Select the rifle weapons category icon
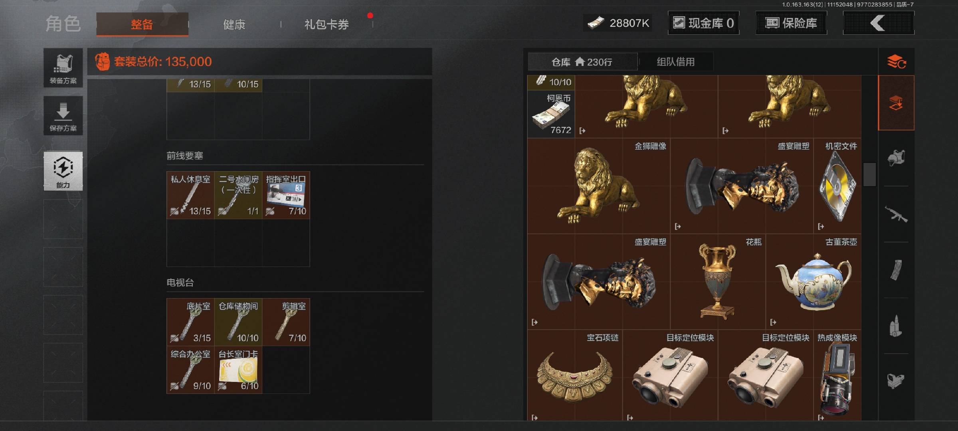This screenshot has height=431, width=958. pos(896,214)
